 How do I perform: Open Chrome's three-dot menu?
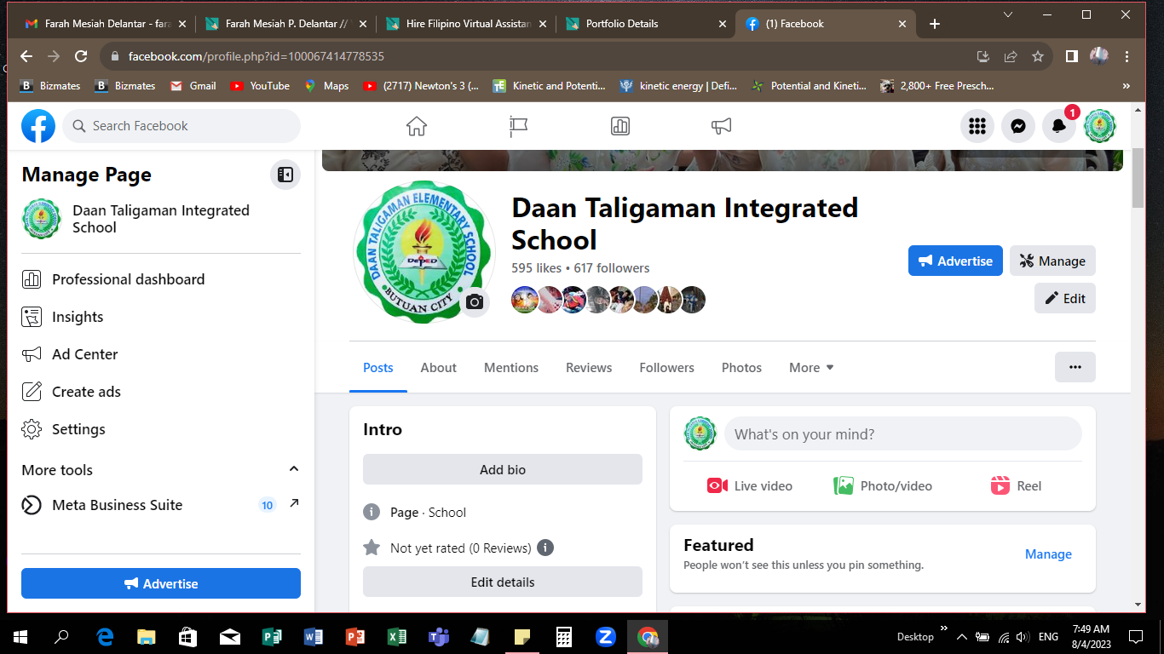coord(1127,56)
